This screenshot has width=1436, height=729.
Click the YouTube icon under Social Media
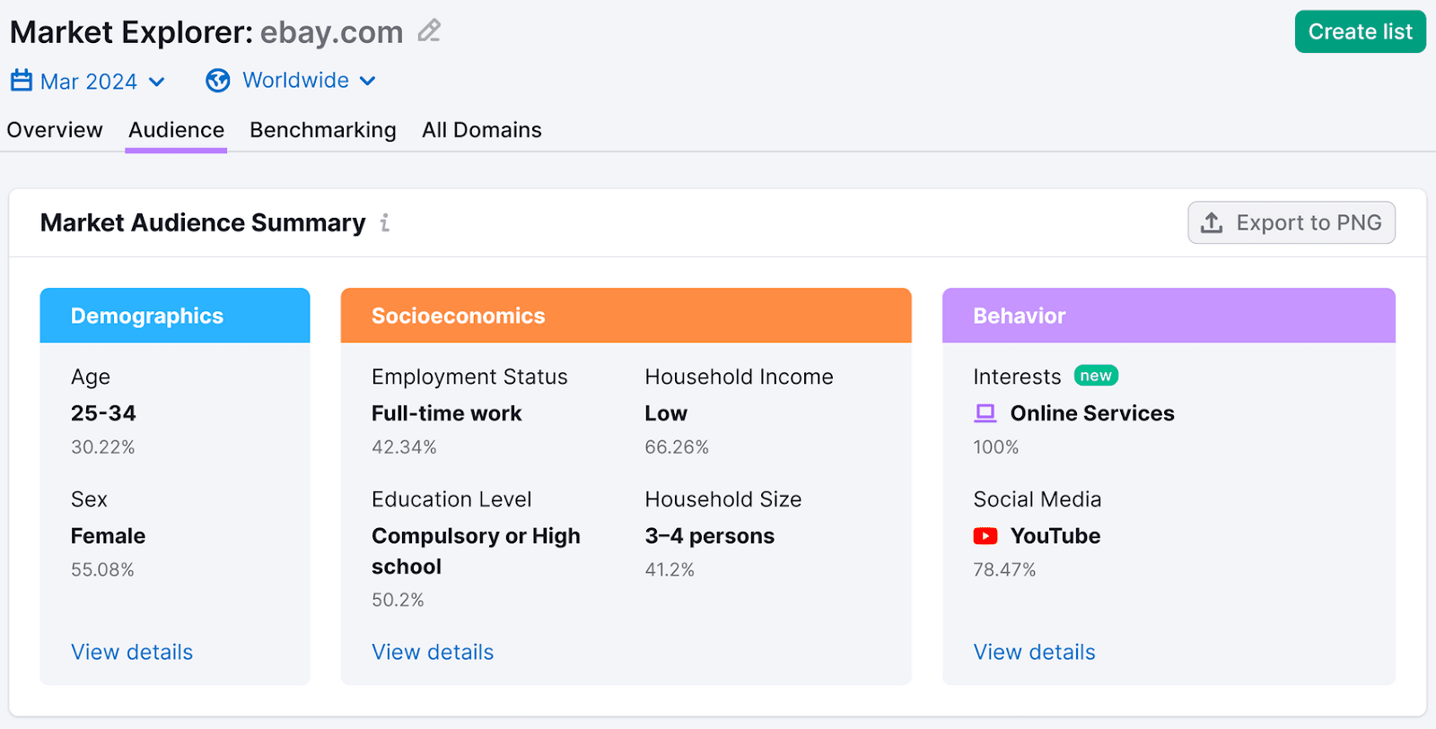[x=985, y=535]
